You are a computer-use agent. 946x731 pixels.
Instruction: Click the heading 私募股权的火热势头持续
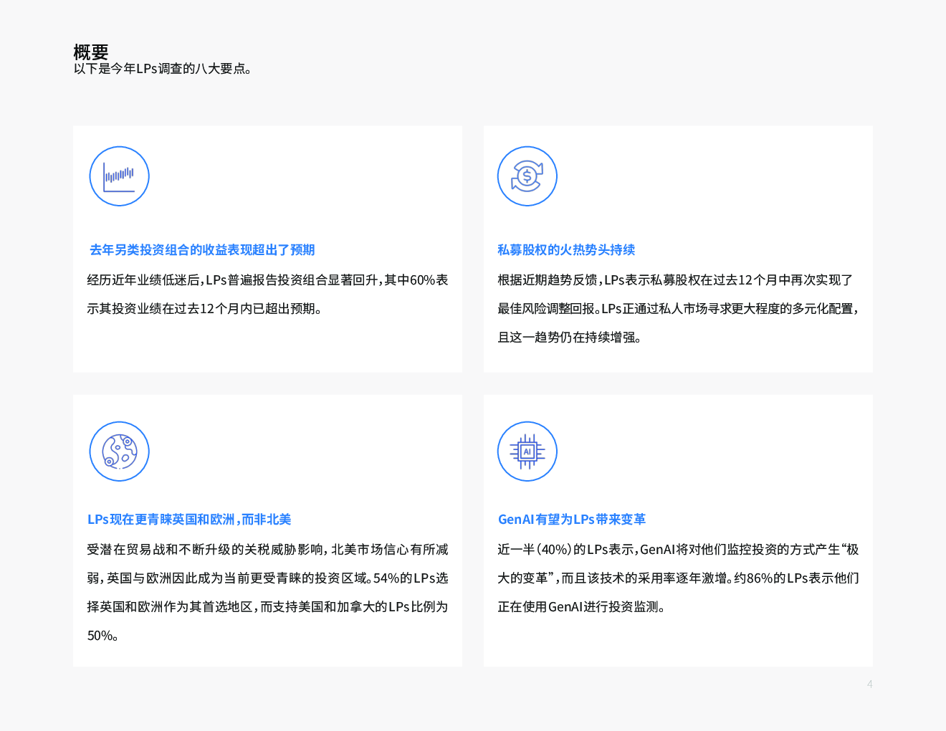tap(566, 250)
